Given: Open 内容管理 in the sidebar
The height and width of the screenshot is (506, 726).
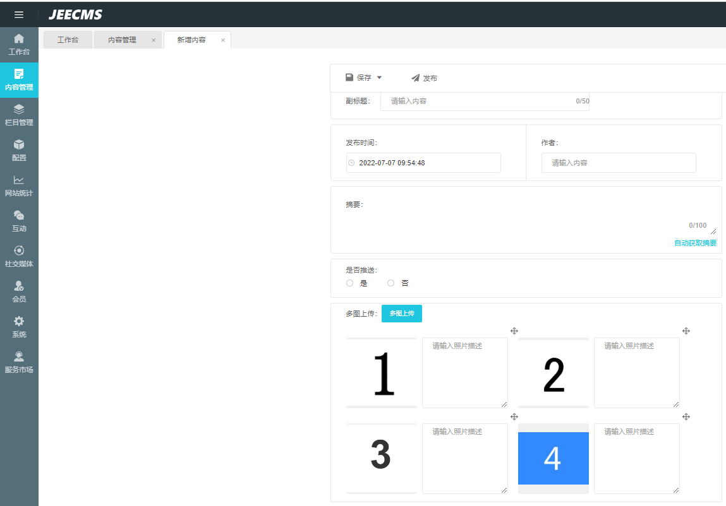Looking at the screenshot, I should 19,80.
